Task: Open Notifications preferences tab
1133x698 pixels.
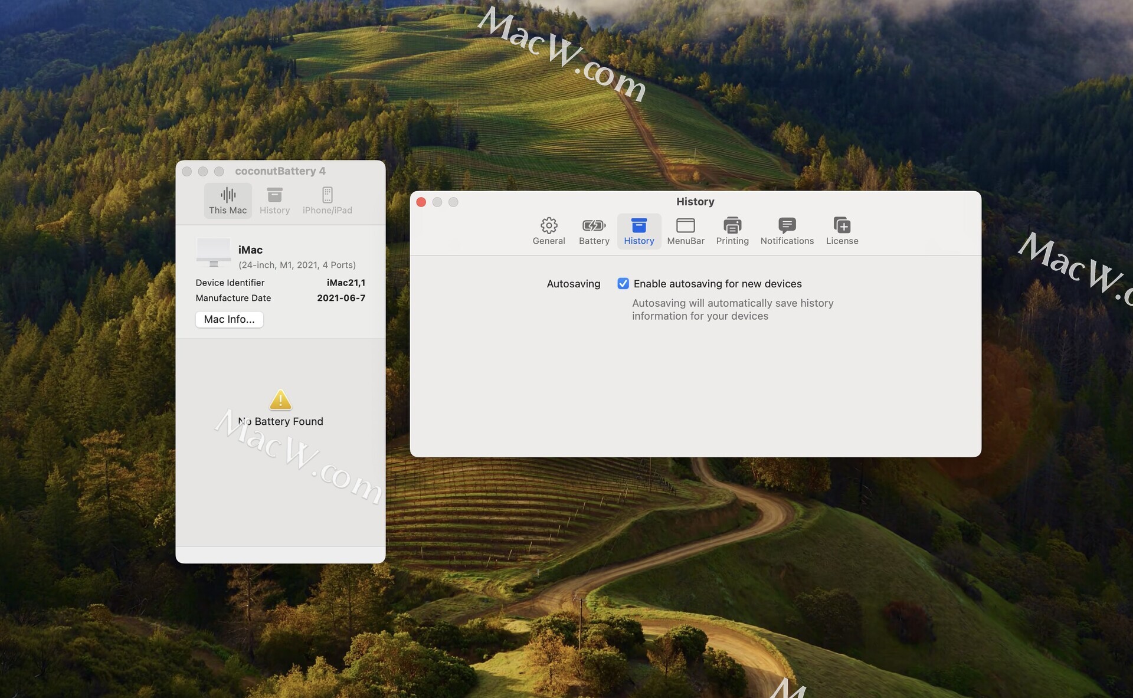Action: 787,231
